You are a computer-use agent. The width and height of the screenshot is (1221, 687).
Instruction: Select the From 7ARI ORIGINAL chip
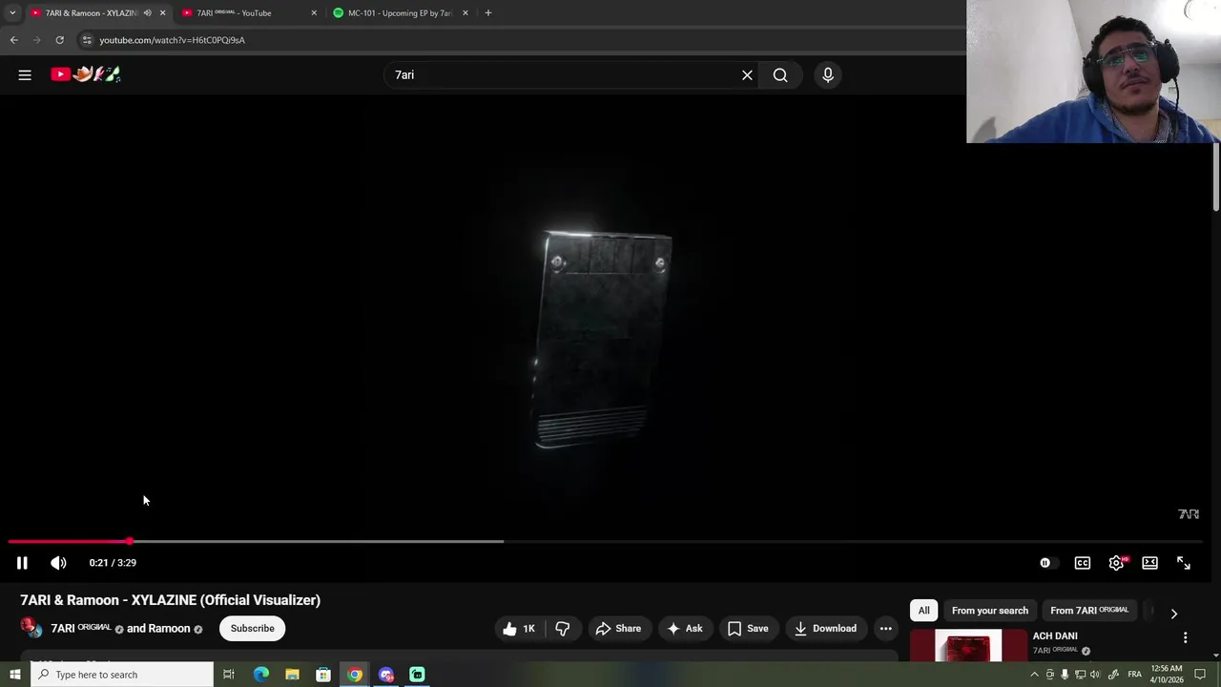tap(1089, 611)
